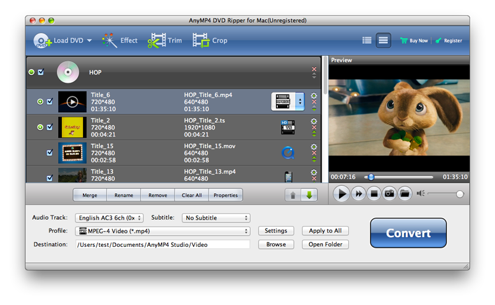Expand the Audio Track dropdown
495x305 pixels.
109,218
